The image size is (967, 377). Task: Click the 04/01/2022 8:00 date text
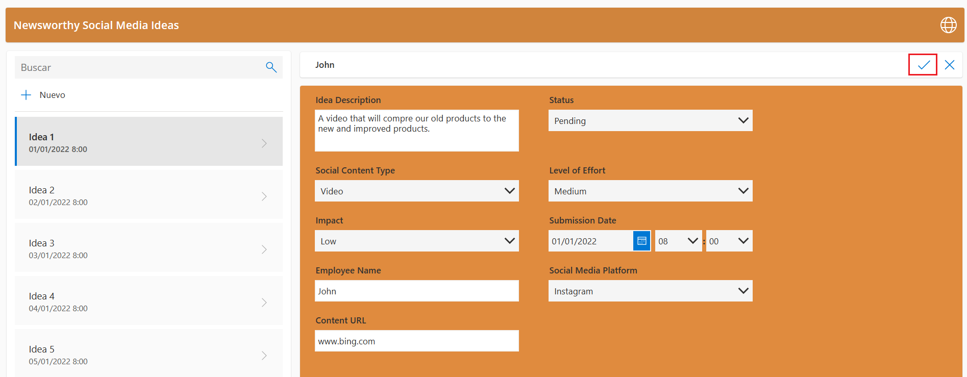[x=58, y=309]
